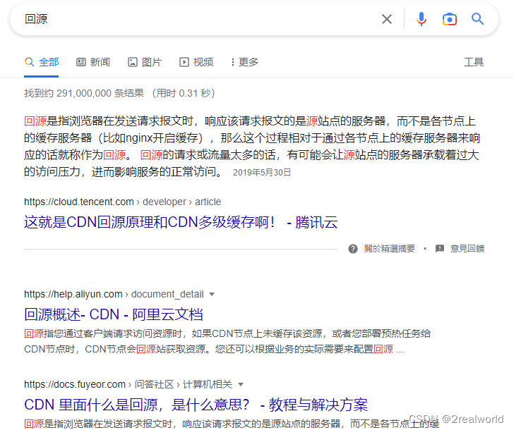
Task: Open the CDN 里面什么是回源 result title
Action: click(196, 405)
